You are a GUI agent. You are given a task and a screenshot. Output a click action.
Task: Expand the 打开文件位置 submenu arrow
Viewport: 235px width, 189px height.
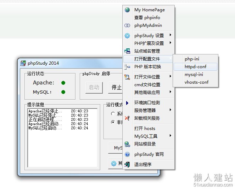[170, 76]
